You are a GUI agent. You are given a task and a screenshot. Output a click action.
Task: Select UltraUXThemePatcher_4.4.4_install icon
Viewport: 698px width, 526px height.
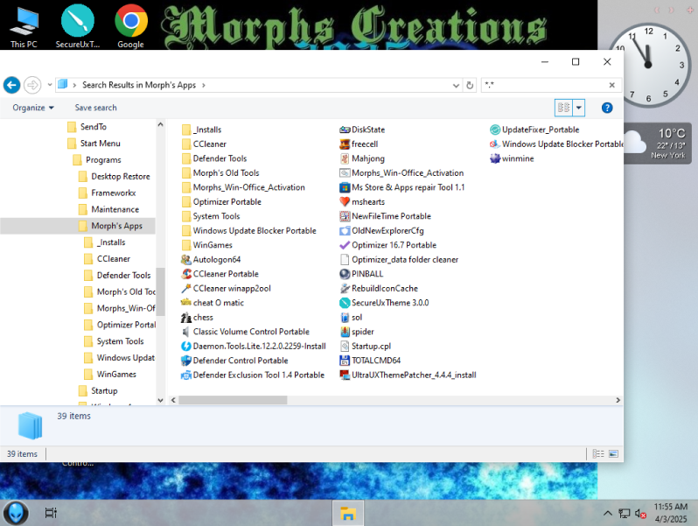[345, 375]
